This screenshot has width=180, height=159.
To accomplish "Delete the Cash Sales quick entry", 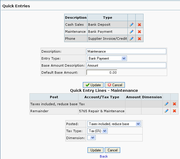I will 139,25.
